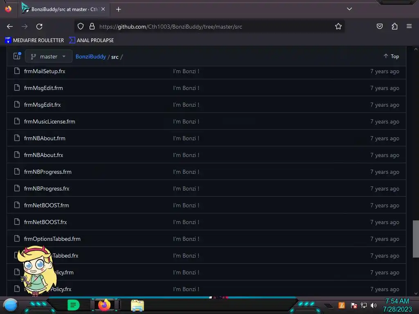Go back using the browser back arrow

pos(10,27)
